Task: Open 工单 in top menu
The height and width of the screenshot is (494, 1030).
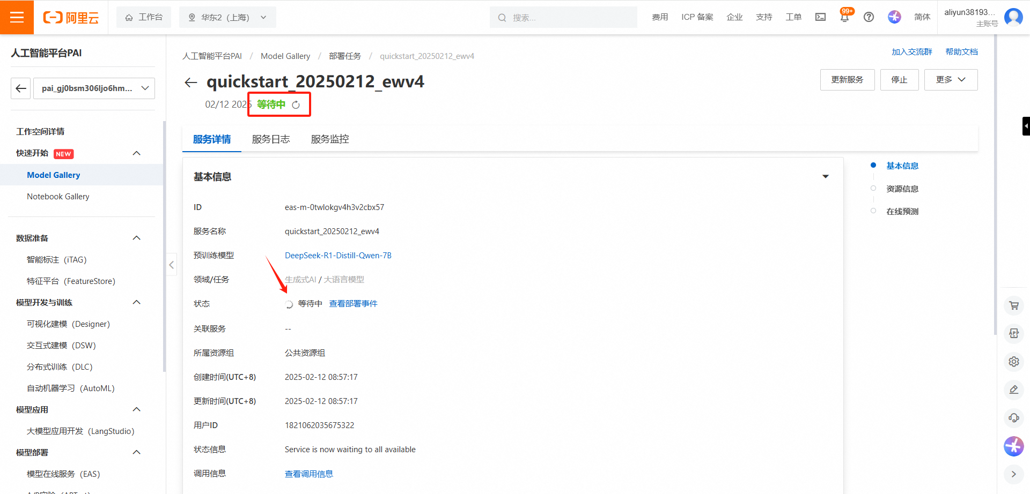Action: [x=793, y=17]
